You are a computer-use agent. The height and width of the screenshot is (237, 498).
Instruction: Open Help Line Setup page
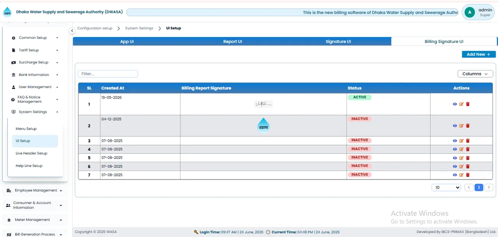[35, 166]
